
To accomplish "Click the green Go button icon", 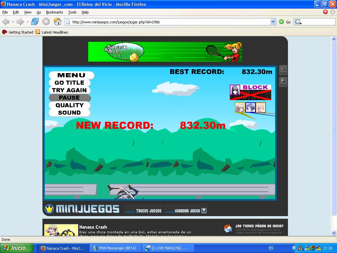I will (281, 22).
